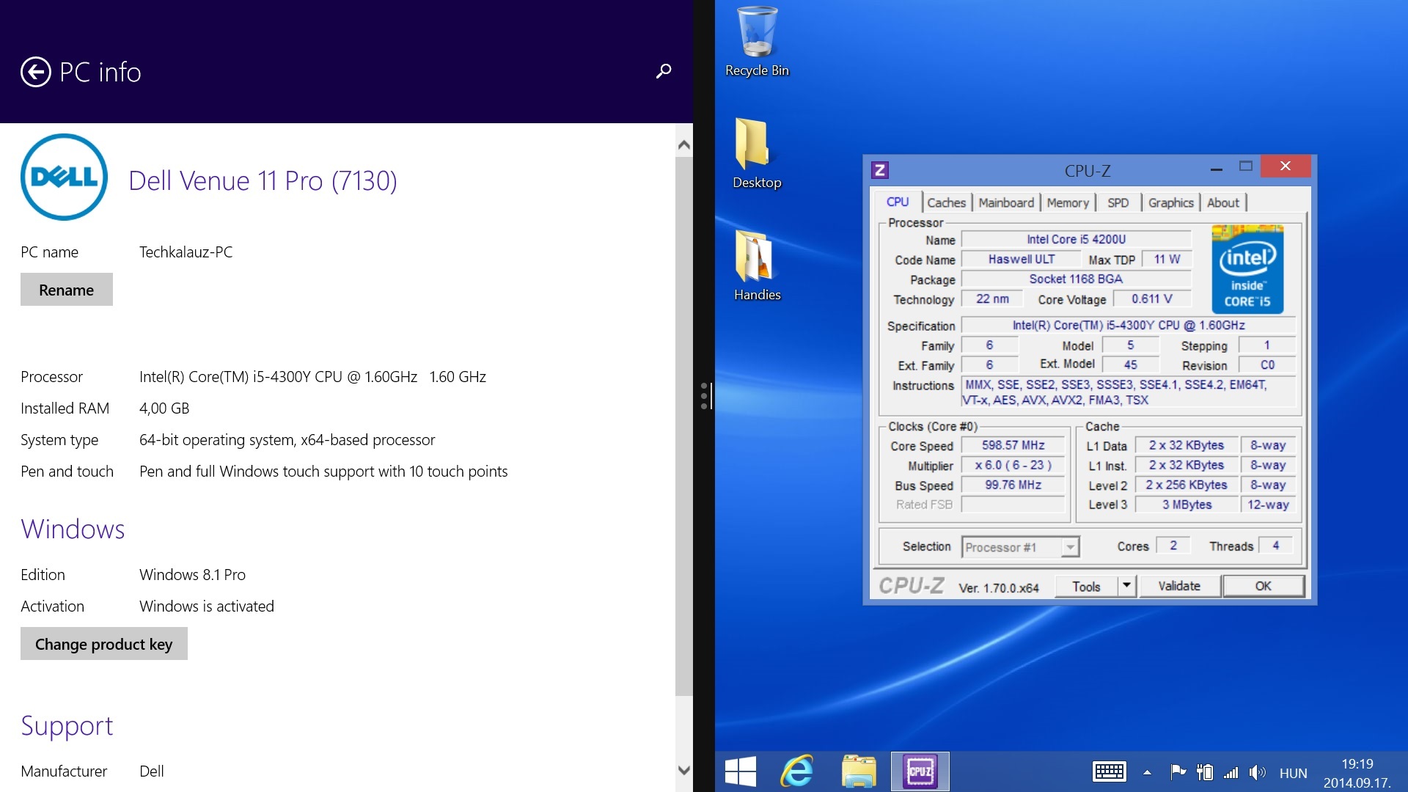Click the Dell Venue 11 Pro (7130) title
The width and height of the screenshot is (1408, 792).
coord(263,180)
